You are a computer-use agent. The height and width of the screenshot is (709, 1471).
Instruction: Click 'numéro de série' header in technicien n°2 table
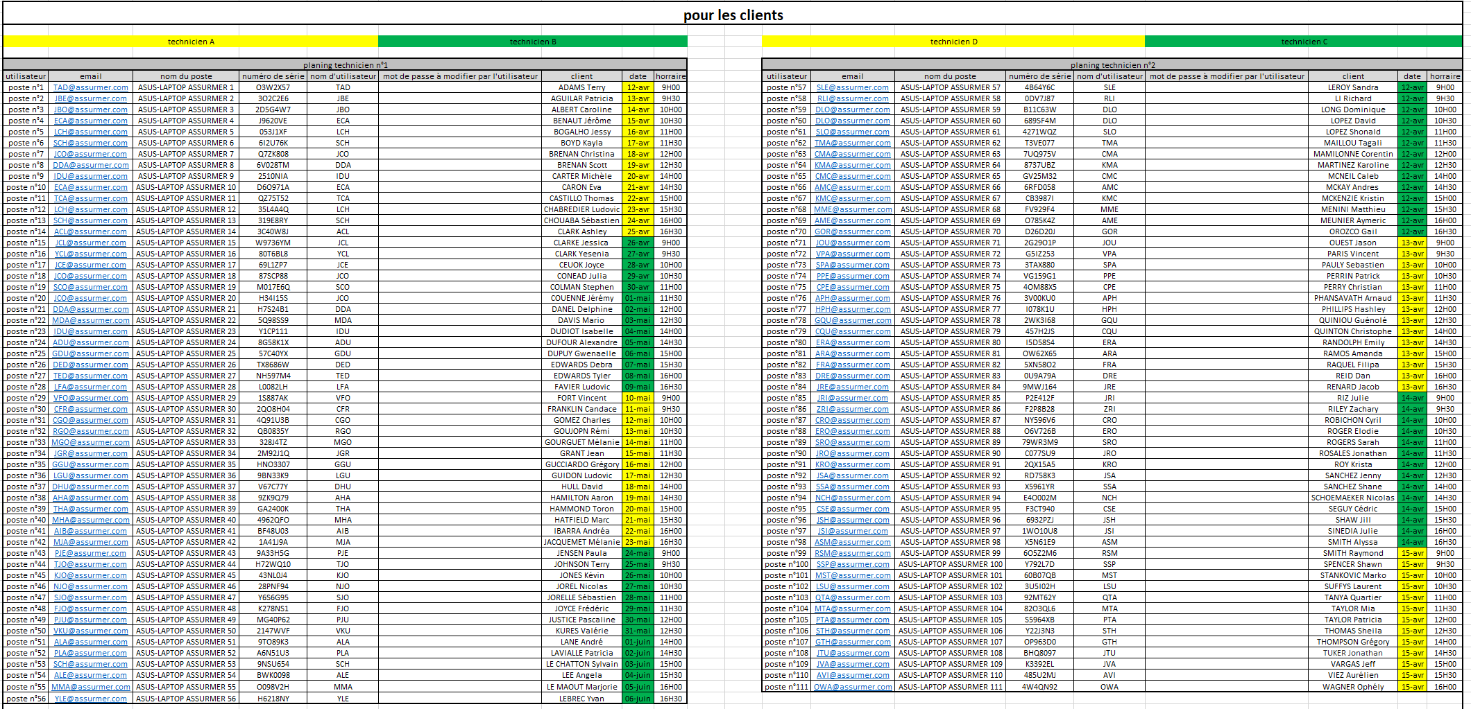pyautogui.click(x=1039, y=76)
